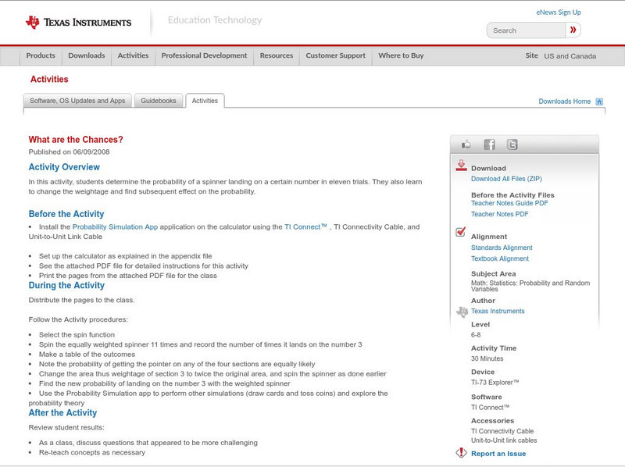Select the Activities tab
The height and width of the screenshot is (467, 625).
(205, 101)
